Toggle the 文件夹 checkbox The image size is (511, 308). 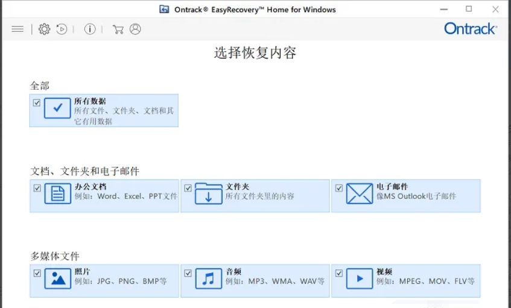[188, 188]
